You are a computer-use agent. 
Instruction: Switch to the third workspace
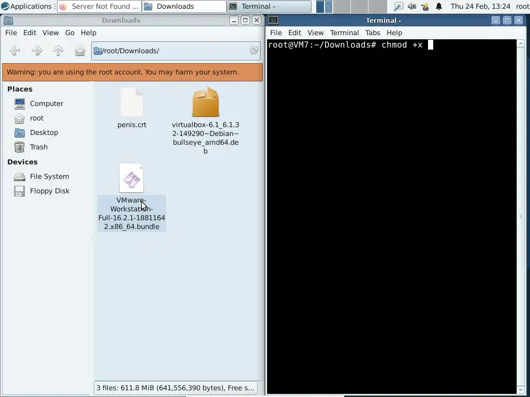click(359, 6)
